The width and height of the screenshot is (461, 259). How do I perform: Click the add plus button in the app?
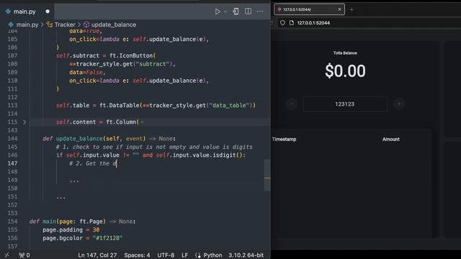pos(399,104)
